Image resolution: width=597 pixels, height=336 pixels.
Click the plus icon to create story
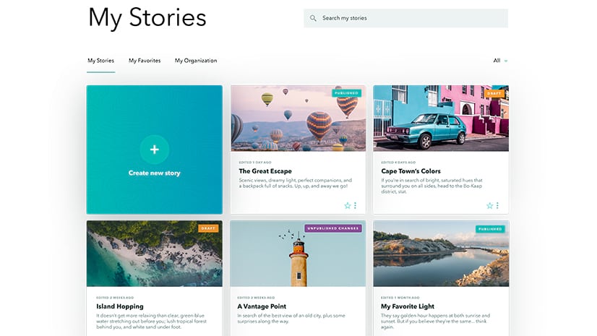[x=154, y=150]
